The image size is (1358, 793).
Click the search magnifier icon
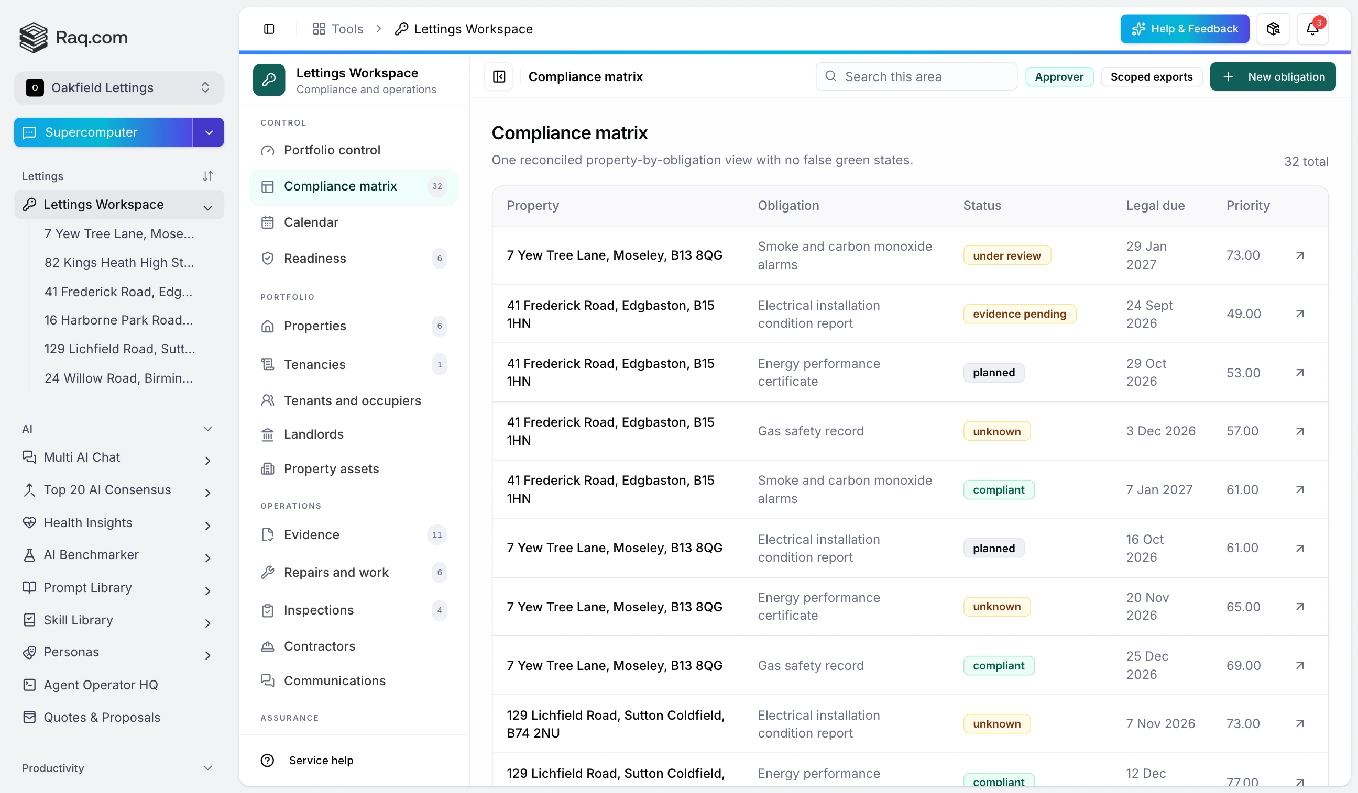click(x=831, y=76)
